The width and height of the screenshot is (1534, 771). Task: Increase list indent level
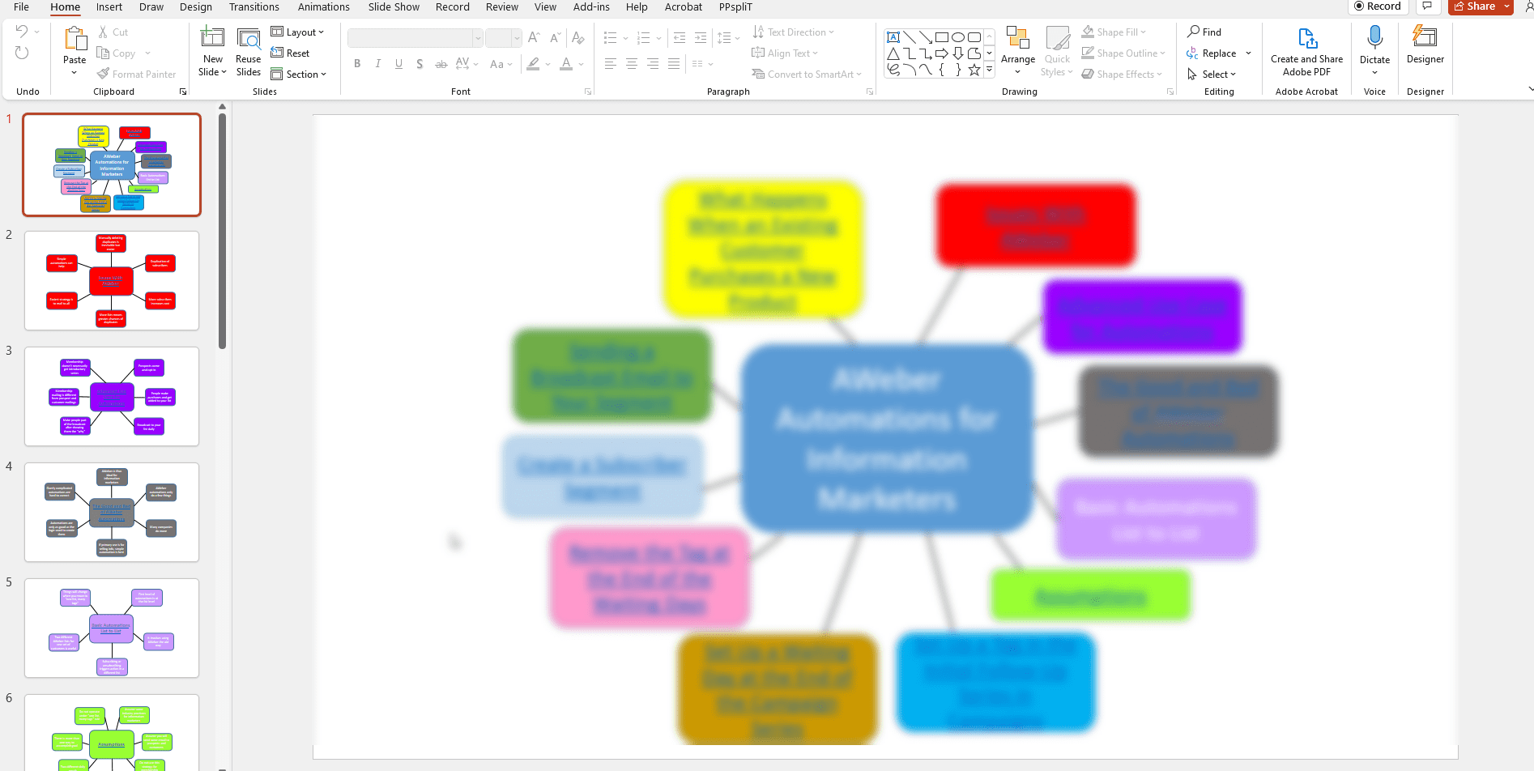[701, 38]
